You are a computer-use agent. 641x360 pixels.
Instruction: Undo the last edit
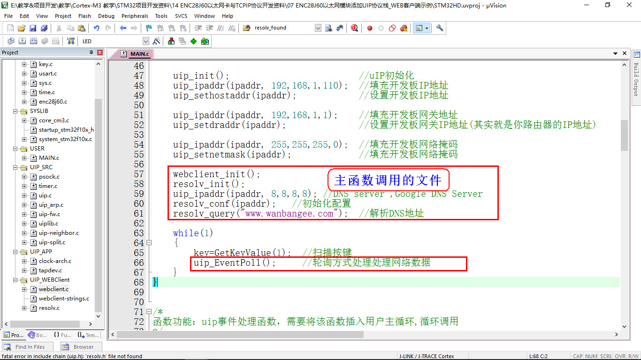point(97,28)
